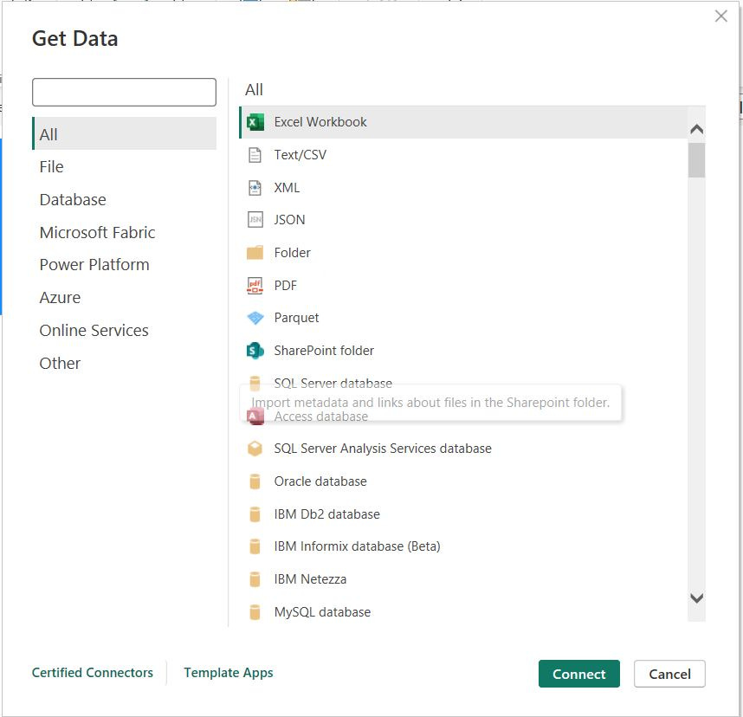Click the MySQL database cylinder icon
The image size is (743, 717).
[255, 612]
